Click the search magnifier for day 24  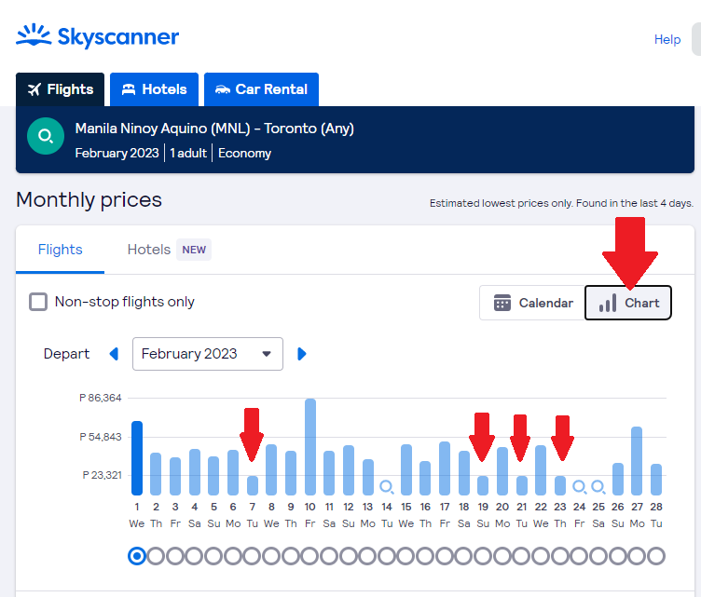coord(580,487)
